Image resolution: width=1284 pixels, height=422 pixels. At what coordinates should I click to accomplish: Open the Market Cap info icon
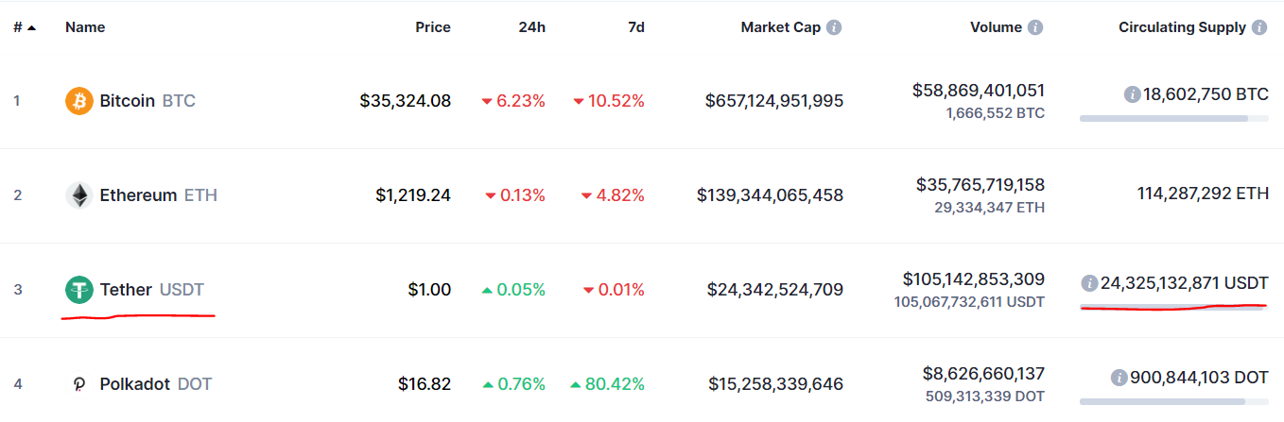tap(834, 27)
